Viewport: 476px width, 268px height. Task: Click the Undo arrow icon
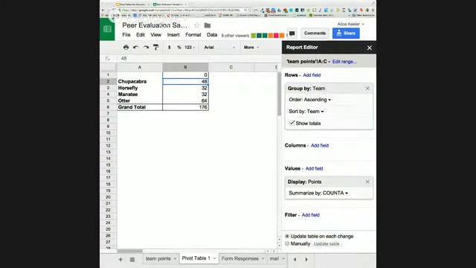click(x=135, y=48)
